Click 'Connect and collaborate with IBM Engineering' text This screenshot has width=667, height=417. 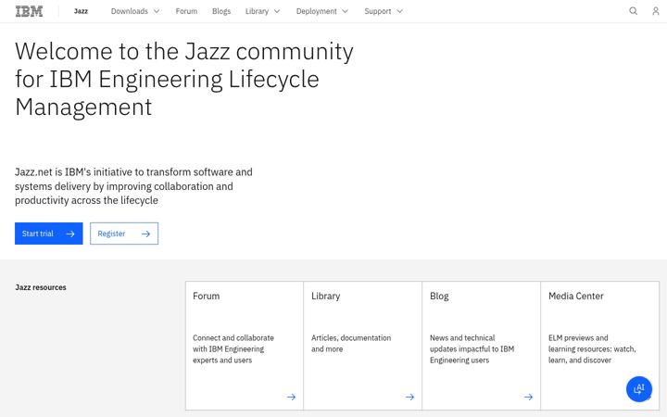(233, 349)
